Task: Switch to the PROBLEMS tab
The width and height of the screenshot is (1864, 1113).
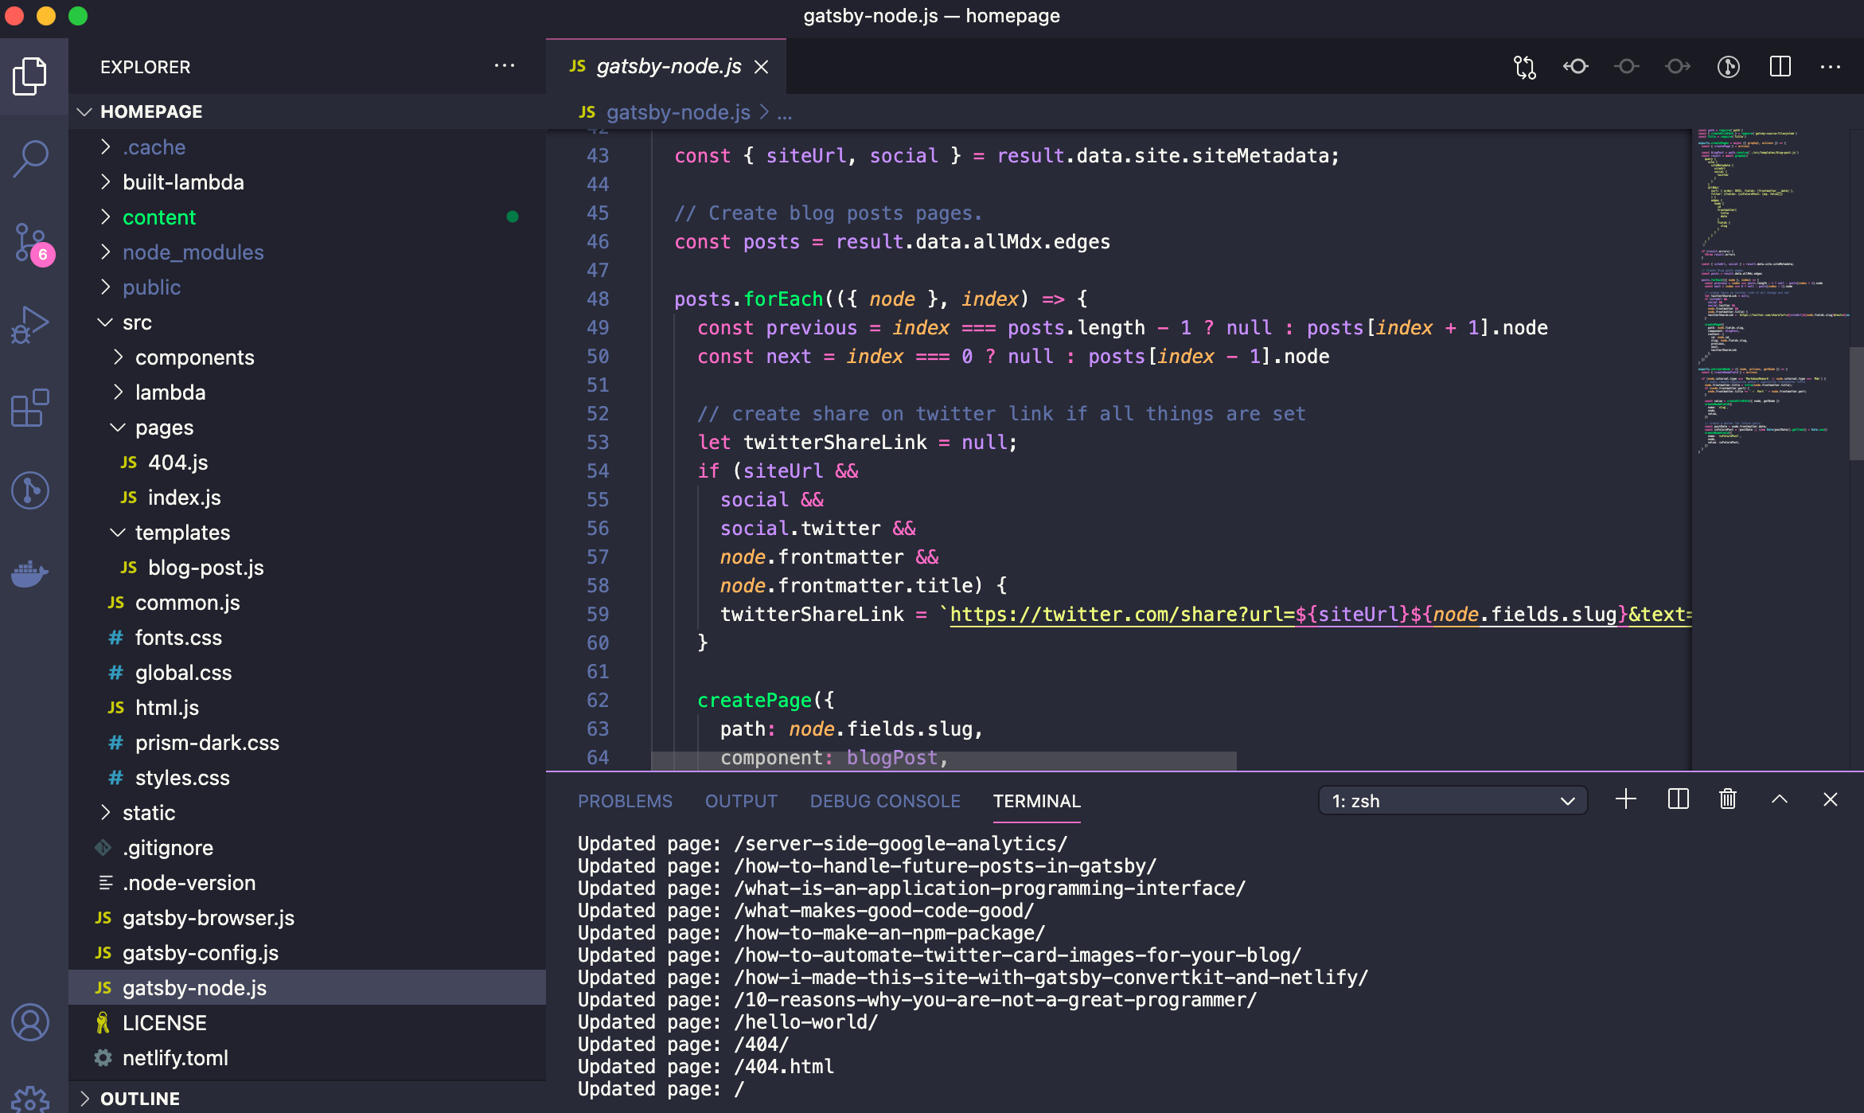Action: (x=625, y=801)
